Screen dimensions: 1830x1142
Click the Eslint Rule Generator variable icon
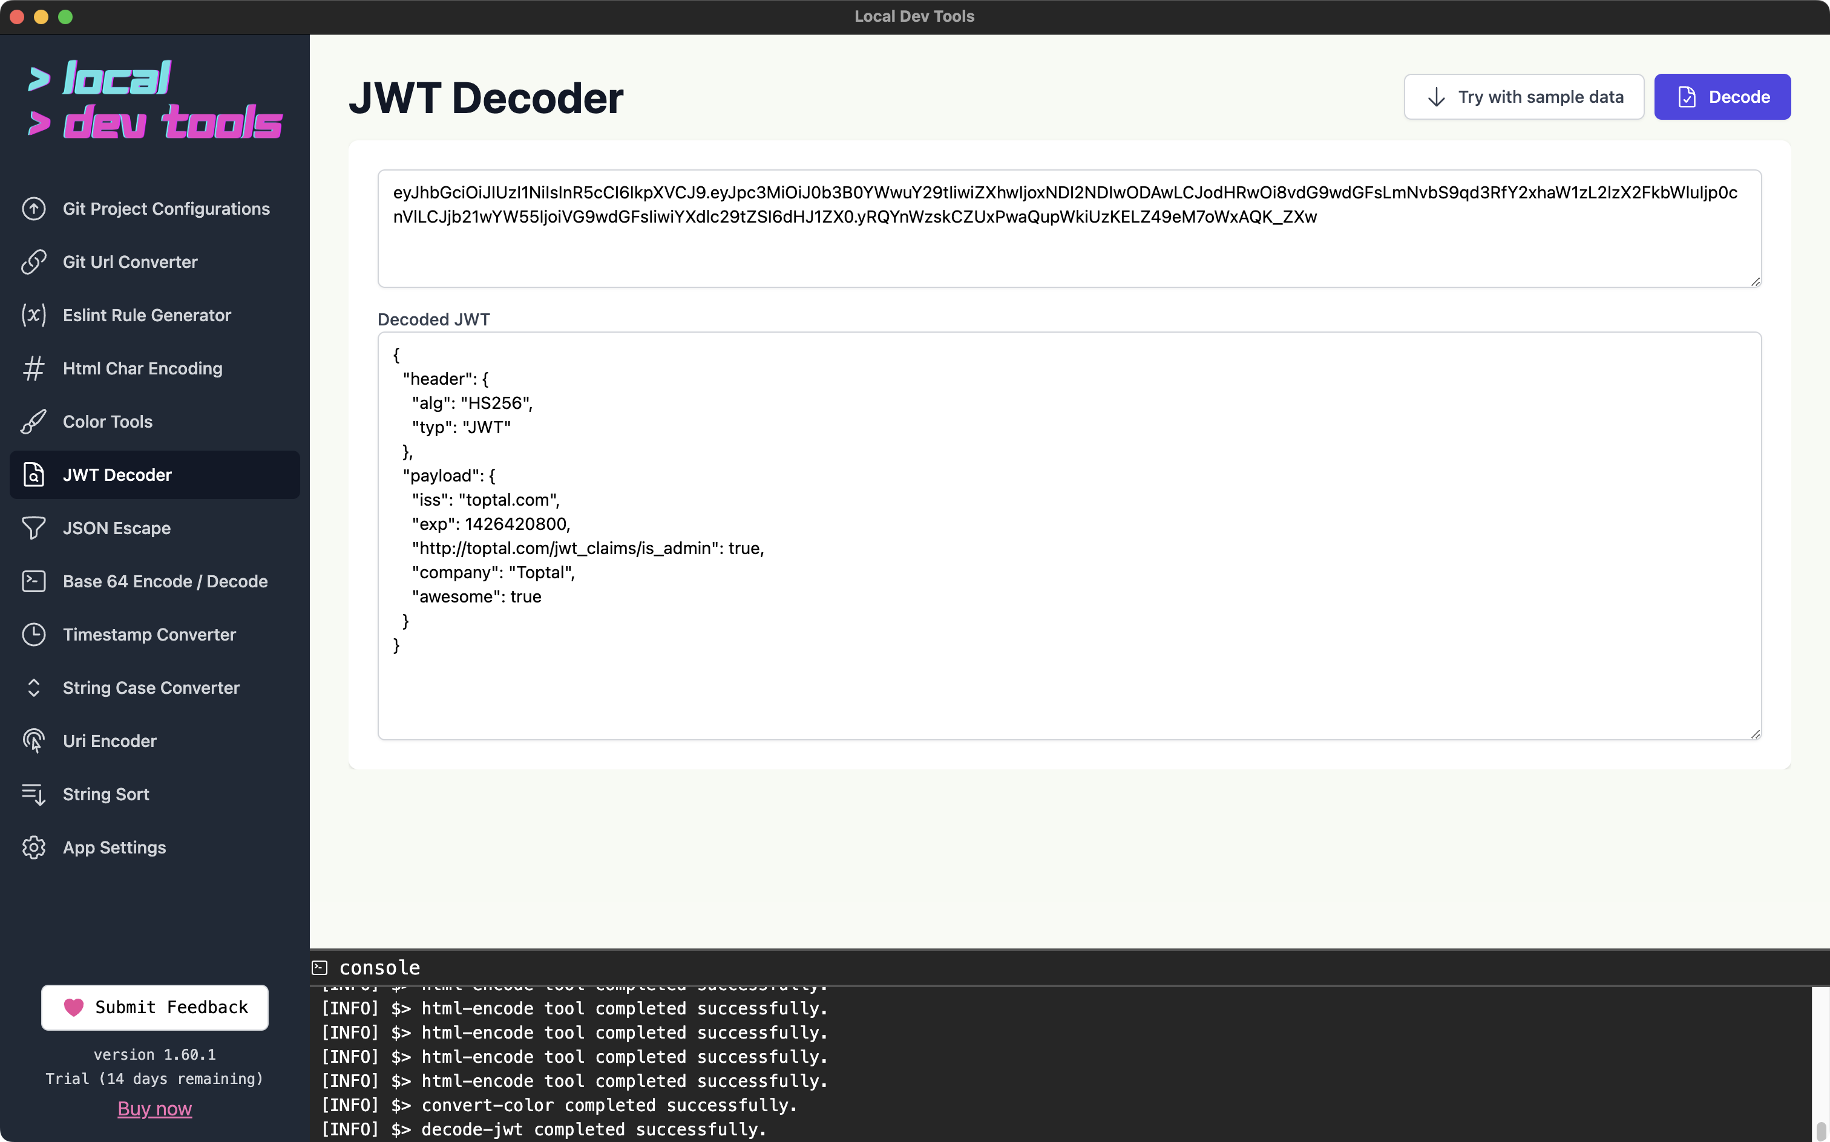coord(33,315)
